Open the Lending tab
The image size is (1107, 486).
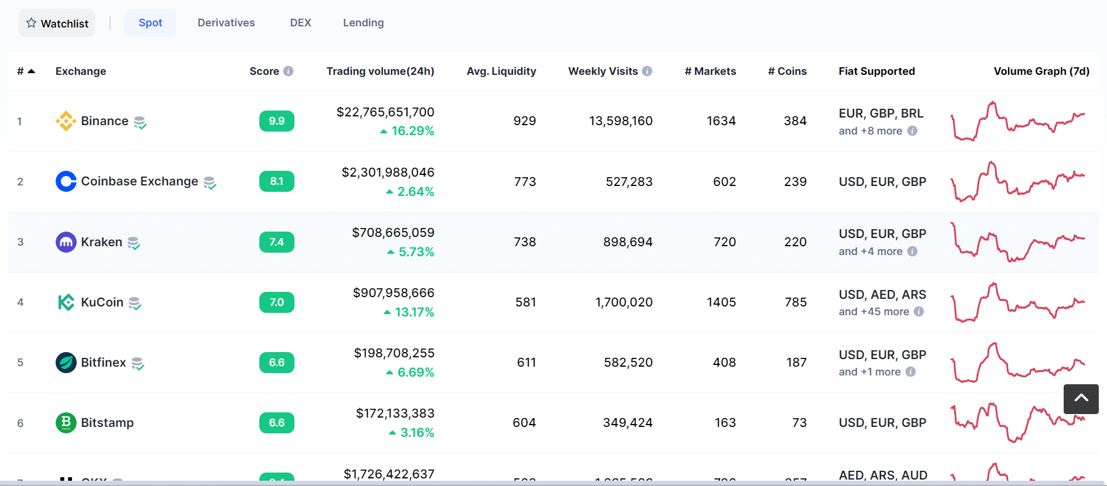click(x=364, y=23)
